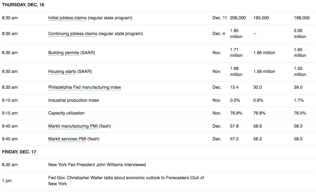
Task: Open the Housing starts link
Action: (62, 71)
